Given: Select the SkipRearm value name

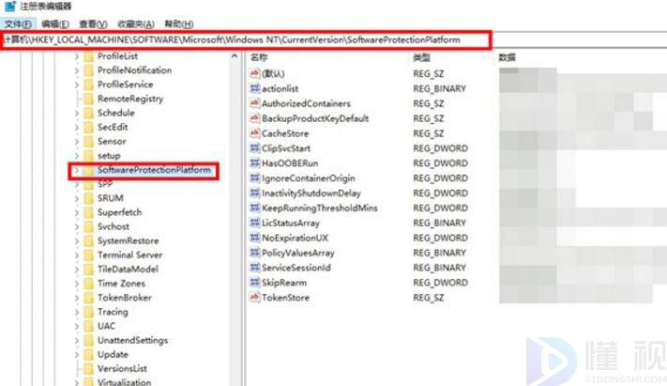Looking at the screenshot, I should click(284, 283).
